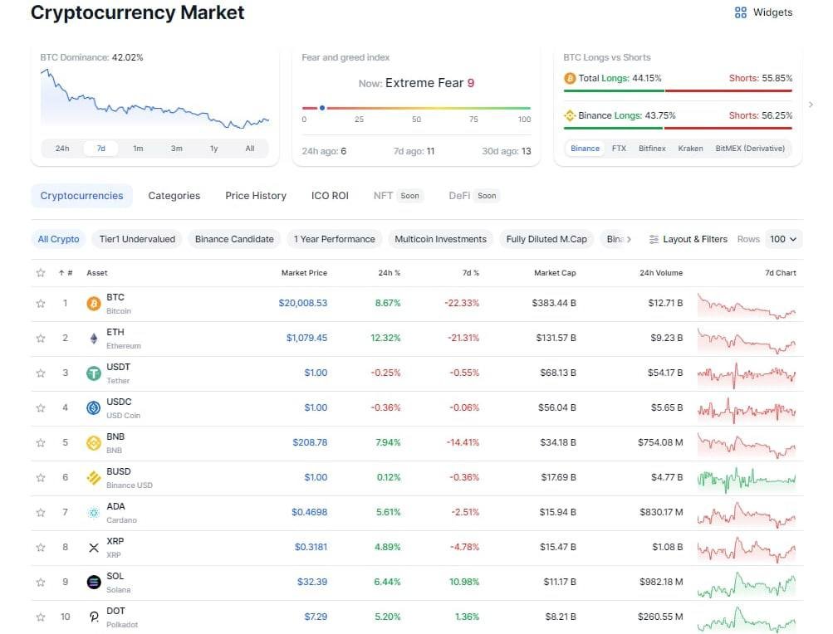Select the 7d dominance range
The image size is (833, 634).
click(101, 149)
